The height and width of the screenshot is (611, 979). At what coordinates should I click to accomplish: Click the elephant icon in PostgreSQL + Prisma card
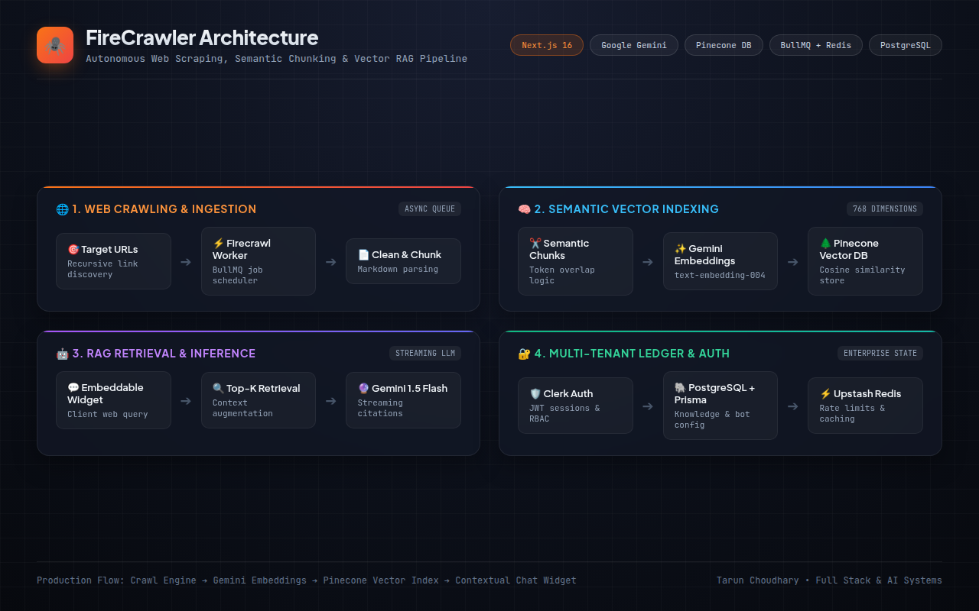click(x=680, y=388)
